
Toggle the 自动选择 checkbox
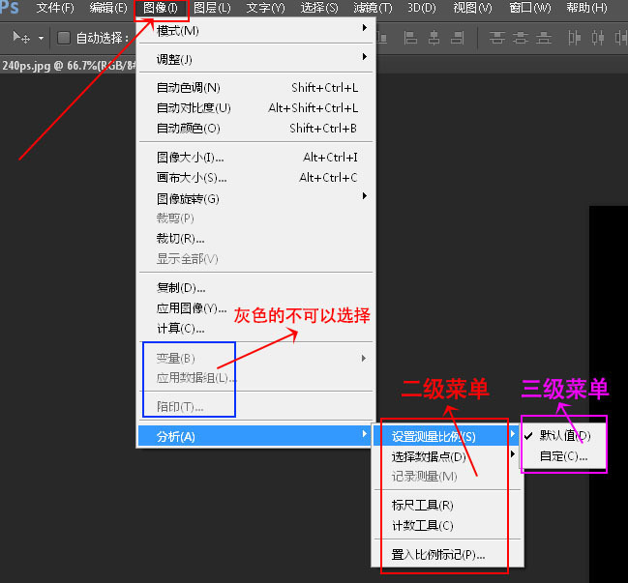(64, 39)
